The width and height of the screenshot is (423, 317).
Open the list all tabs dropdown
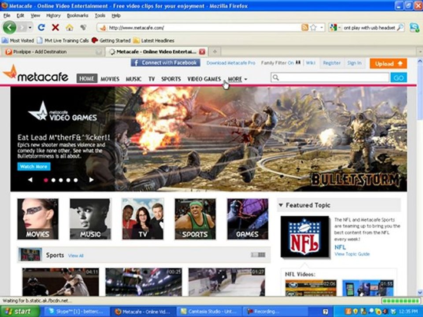420,52
